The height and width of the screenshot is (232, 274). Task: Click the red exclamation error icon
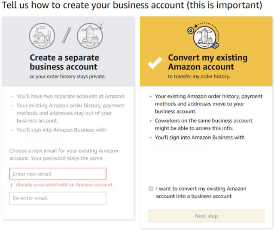point(12,185)
